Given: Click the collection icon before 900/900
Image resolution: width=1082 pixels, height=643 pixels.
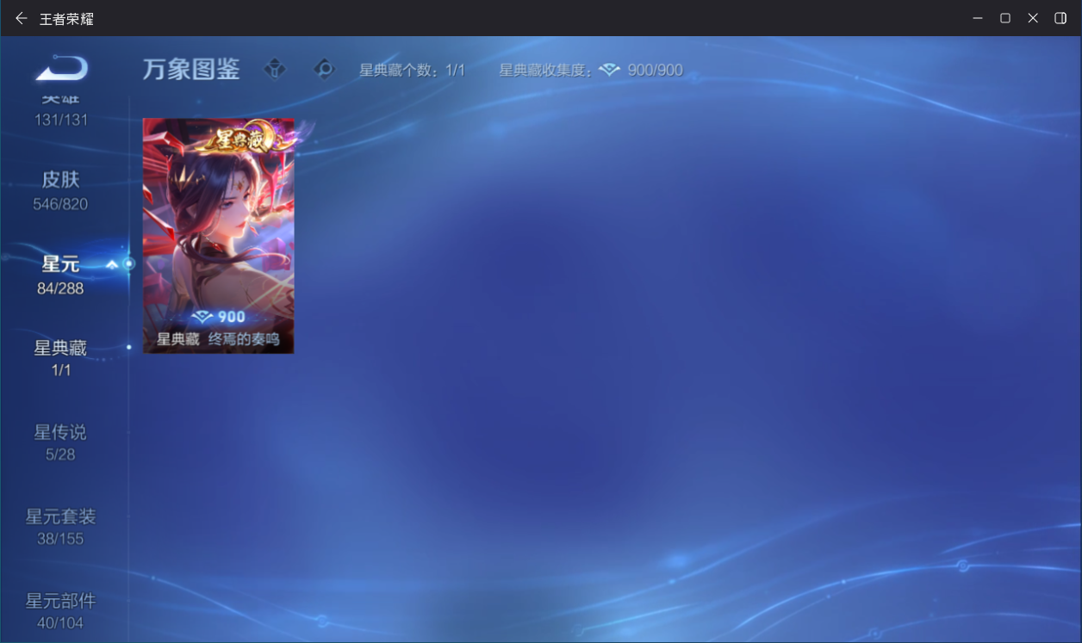Looking at the screenshot, I should [x=610, y=70].
